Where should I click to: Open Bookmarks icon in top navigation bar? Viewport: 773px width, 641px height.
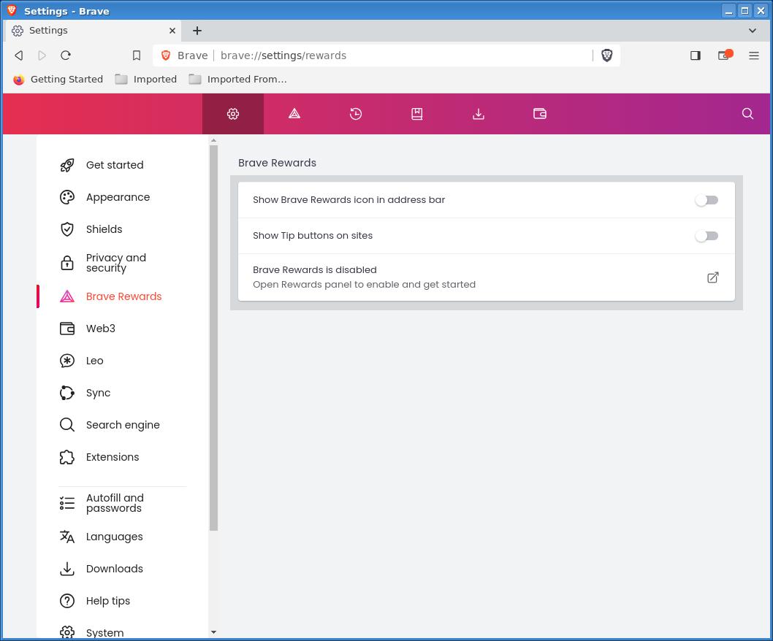tap(417, 114)
